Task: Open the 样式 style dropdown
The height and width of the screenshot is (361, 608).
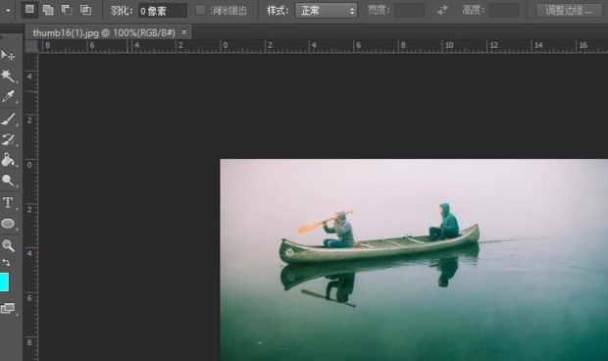Action: pos(327,11)
